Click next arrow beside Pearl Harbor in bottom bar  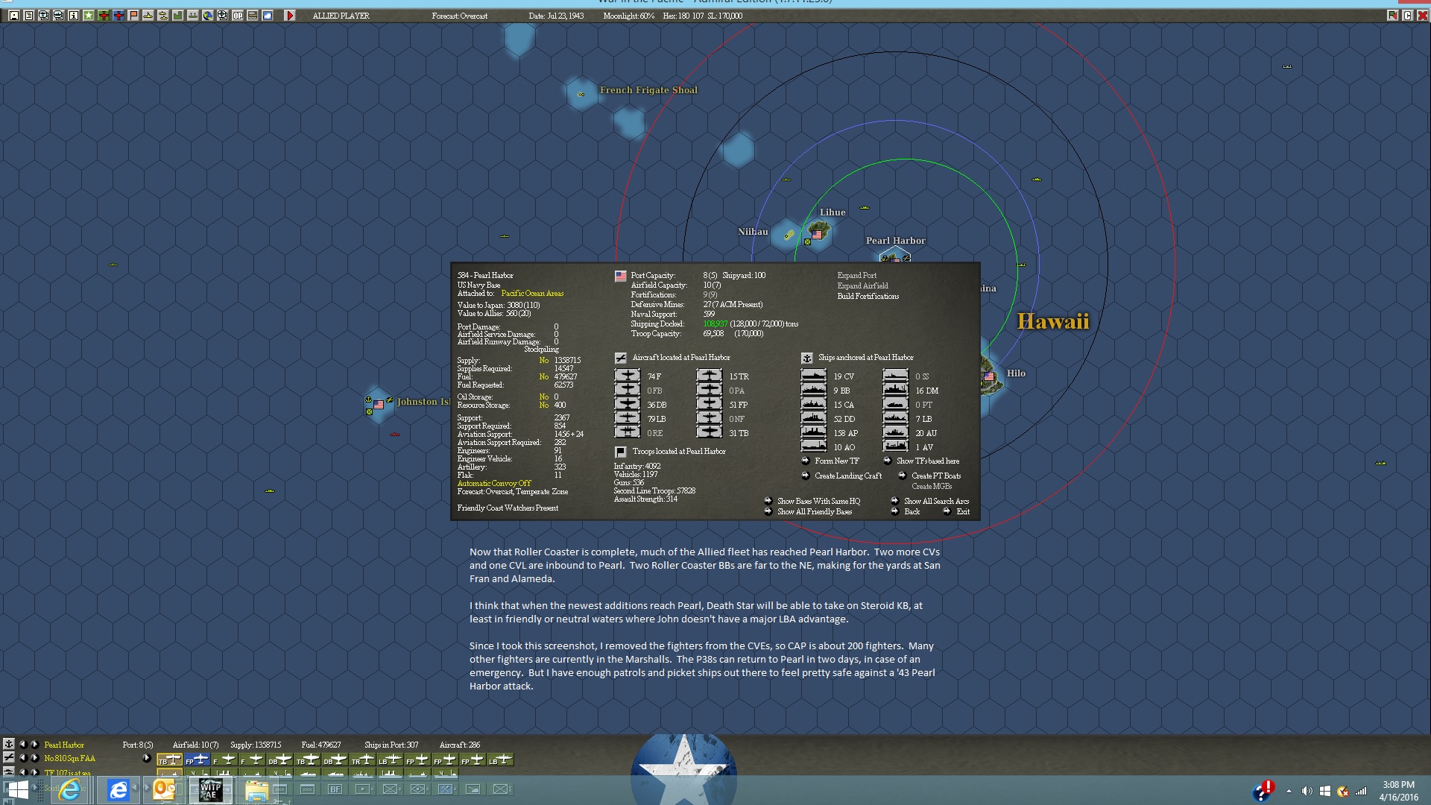(x=34, y=744)
